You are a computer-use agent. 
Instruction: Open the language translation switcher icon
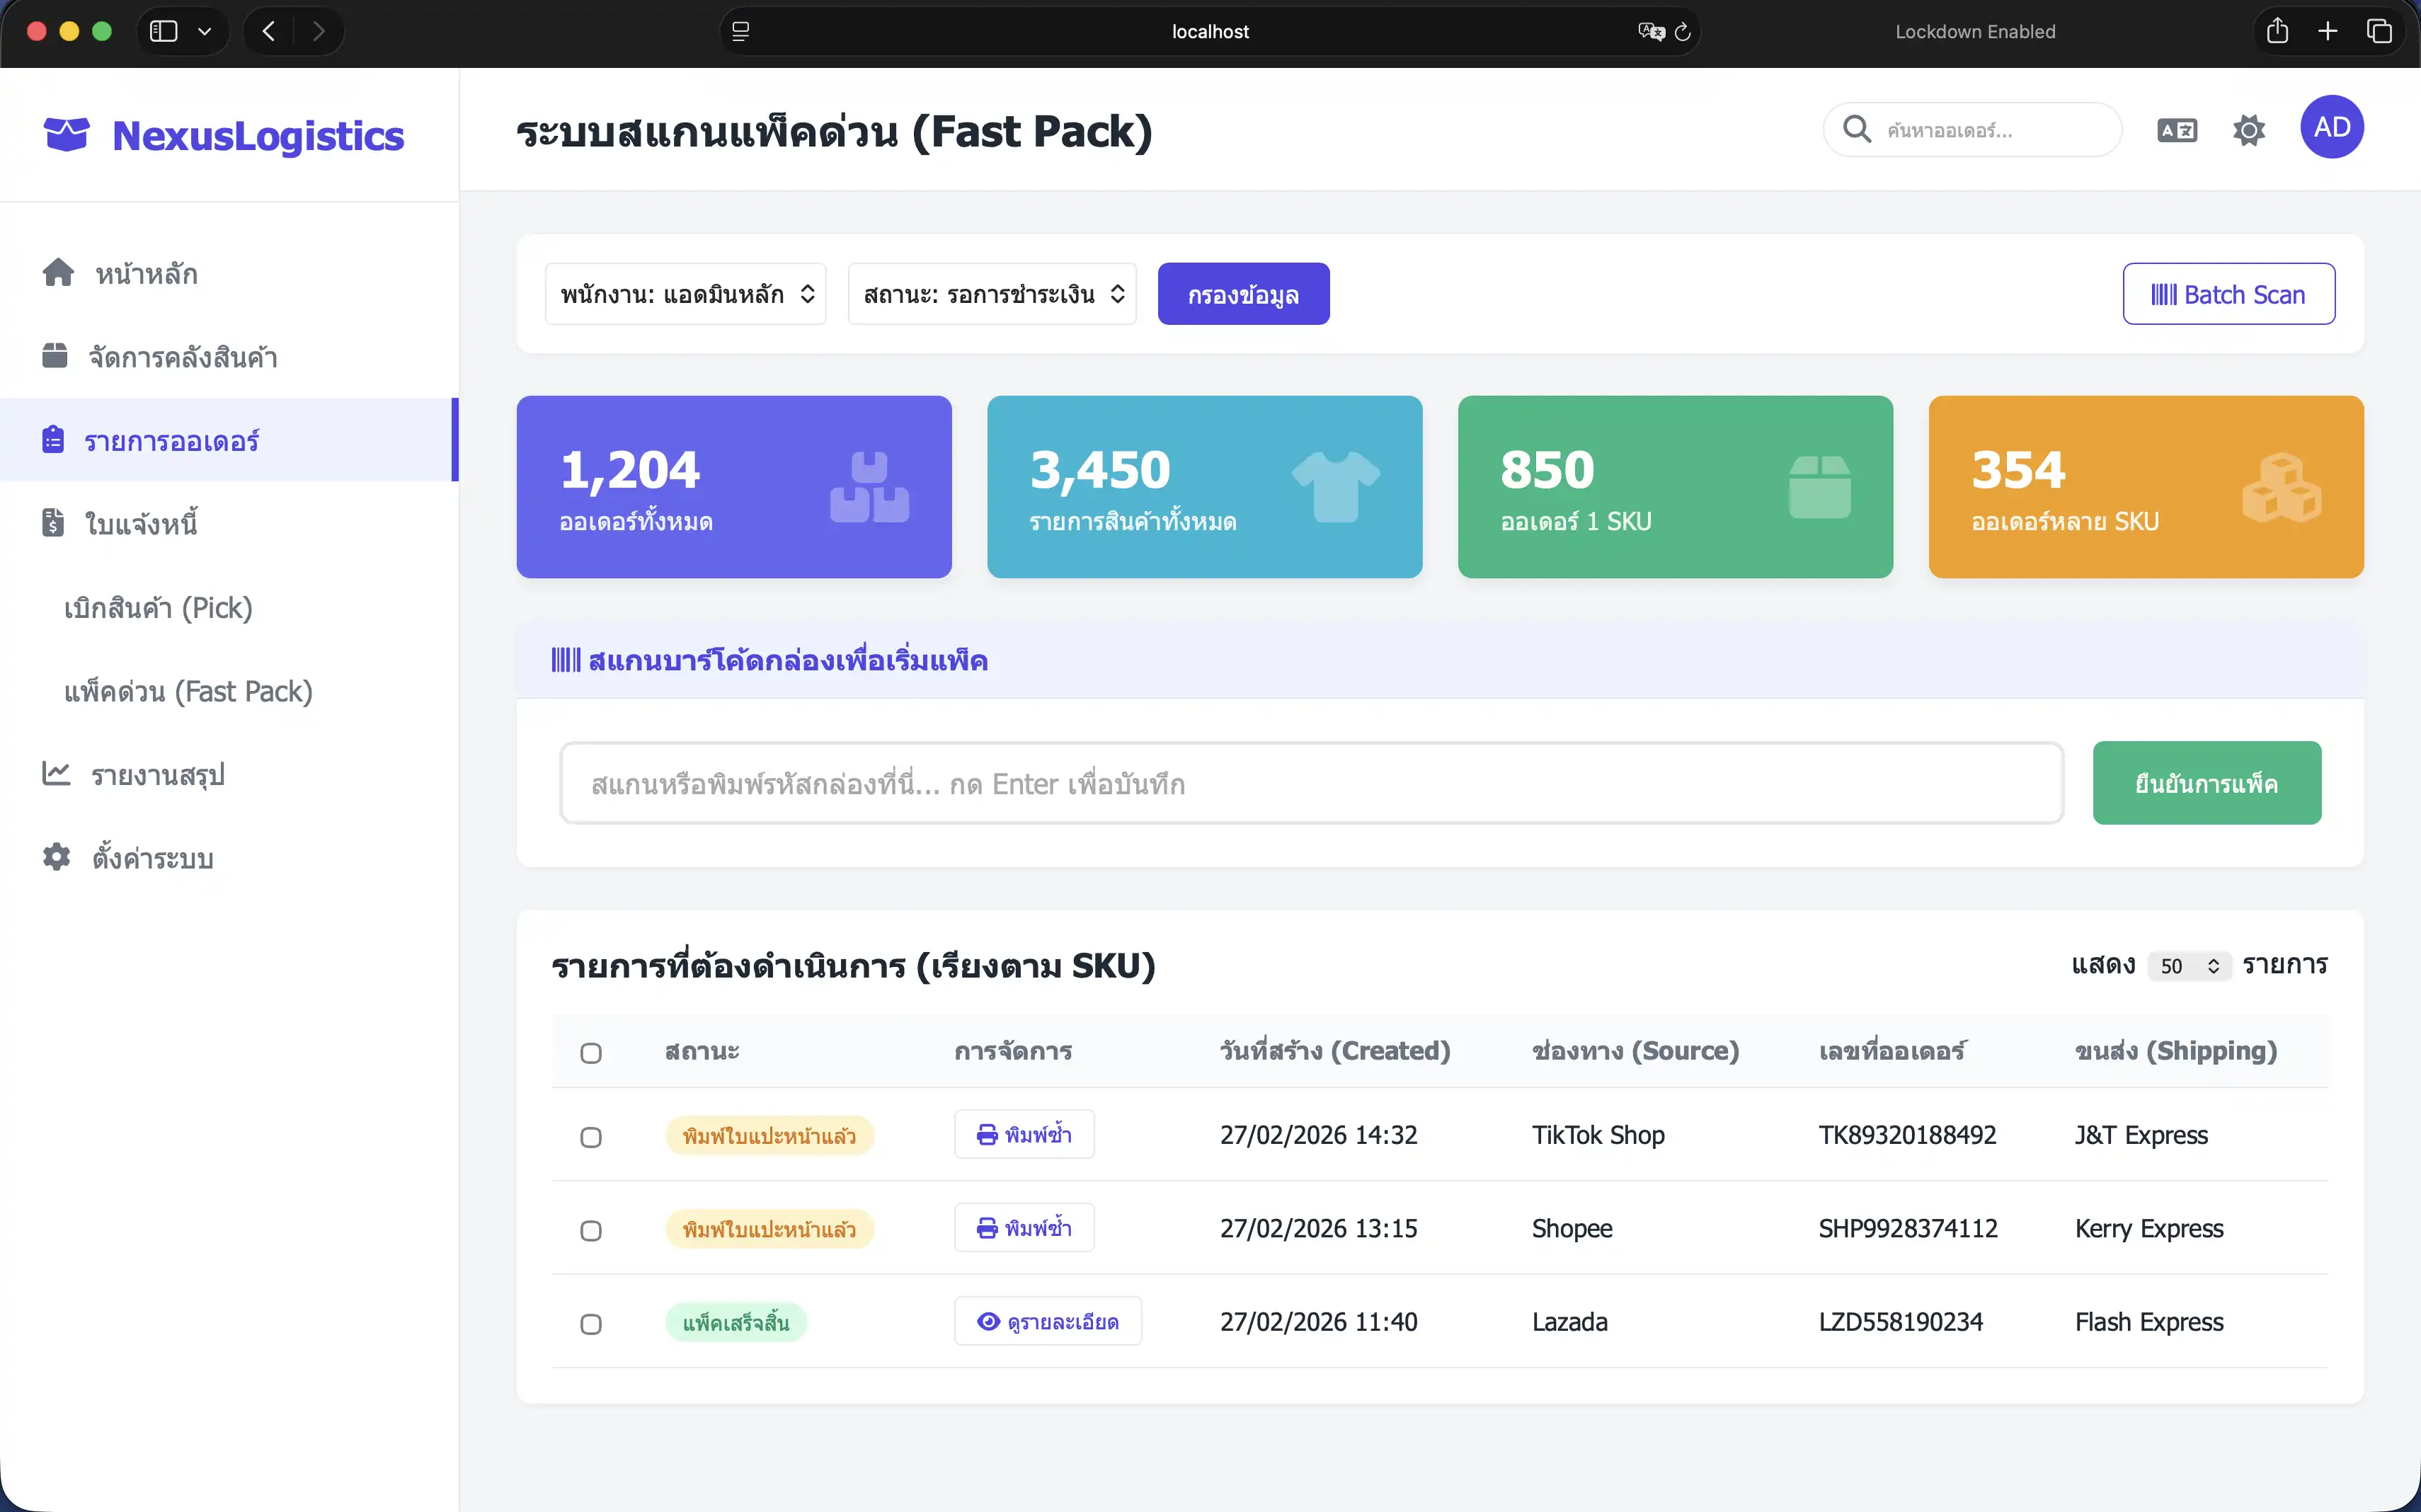click(x=2177, y=130)
